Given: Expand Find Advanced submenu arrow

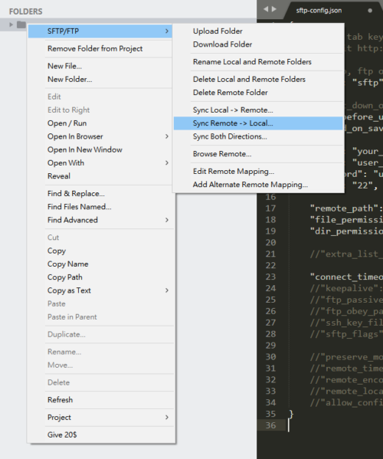Looking at the screenshot, I should [x=167, y=220].
